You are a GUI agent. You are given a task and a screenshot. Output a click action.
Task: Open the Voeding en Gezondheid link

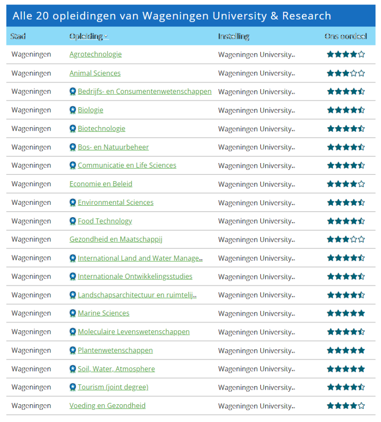coord(107,406)
